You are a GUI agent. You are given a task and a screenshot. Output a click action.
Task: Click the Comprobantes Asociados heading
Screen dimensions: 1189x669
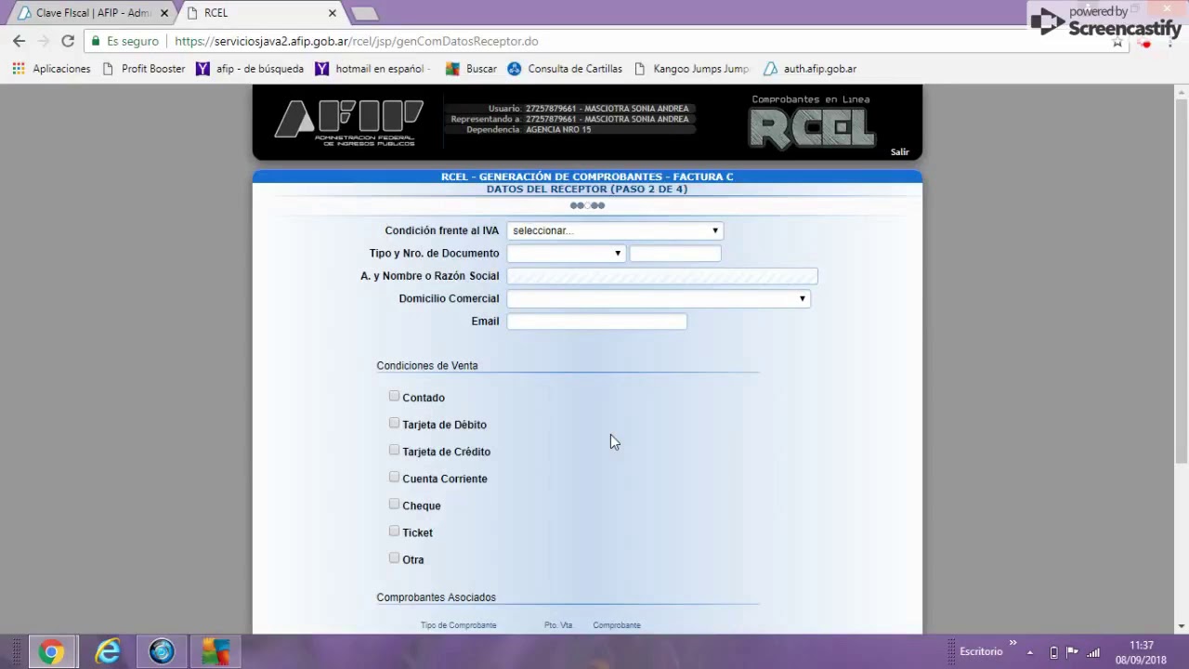point(436,597)
